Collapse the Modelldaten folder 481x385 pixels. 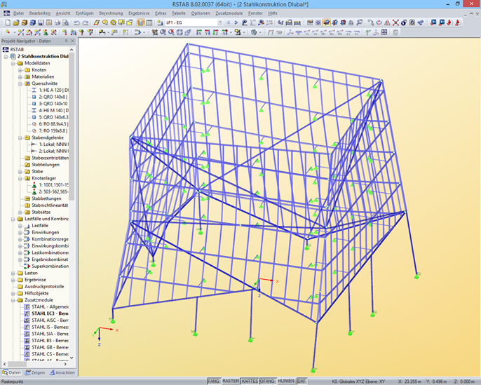pos(13,63)
